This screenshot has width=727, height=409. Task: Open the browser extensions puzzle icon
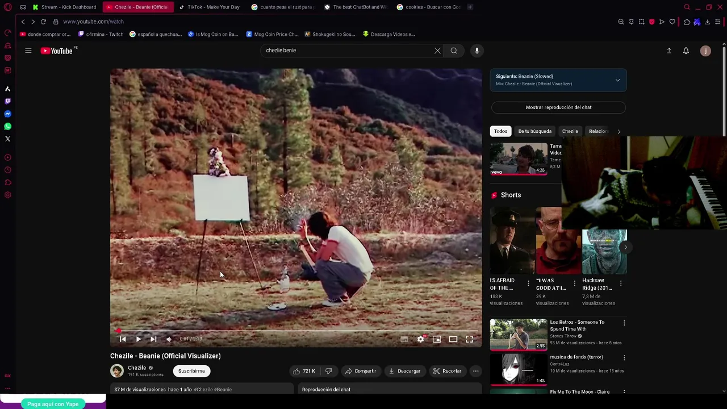point(687,22)
